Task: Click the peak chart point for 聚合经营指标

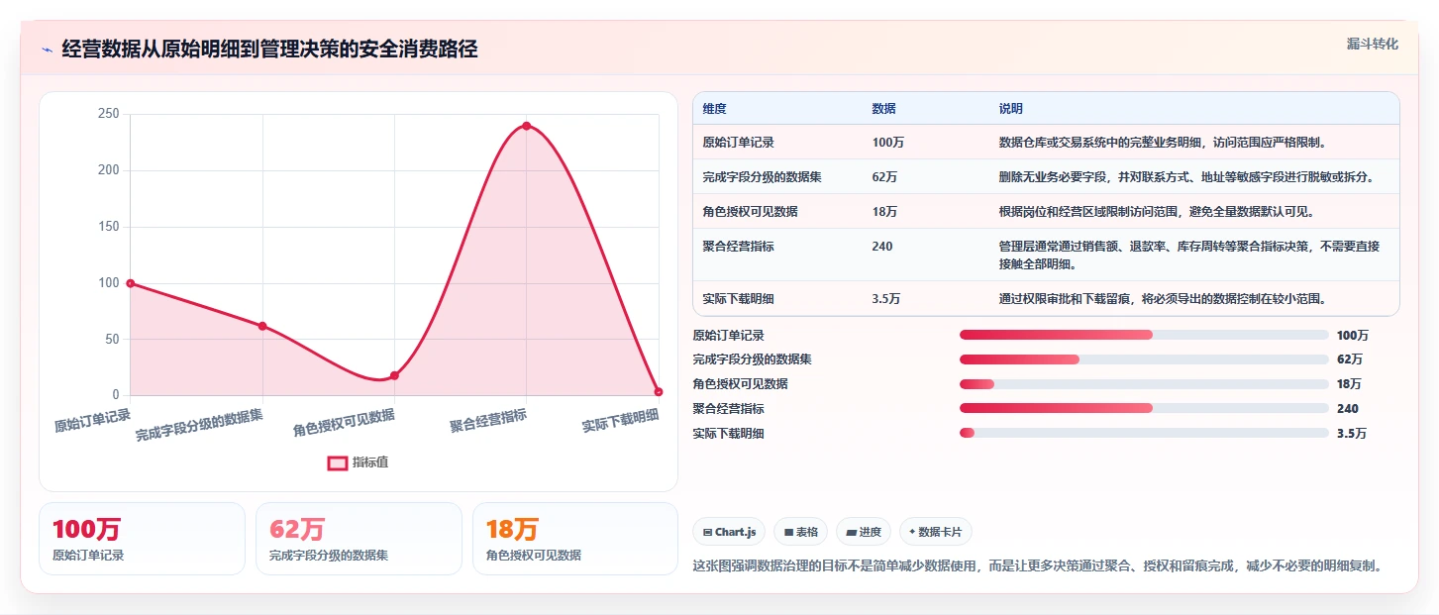Action: (526, 126)
